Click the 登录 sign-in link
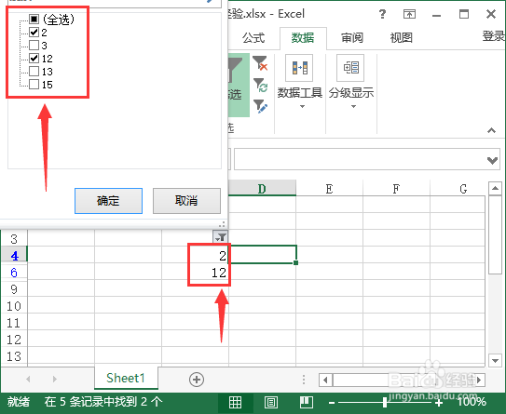This screenshot has width=506, height=414. 493,36
